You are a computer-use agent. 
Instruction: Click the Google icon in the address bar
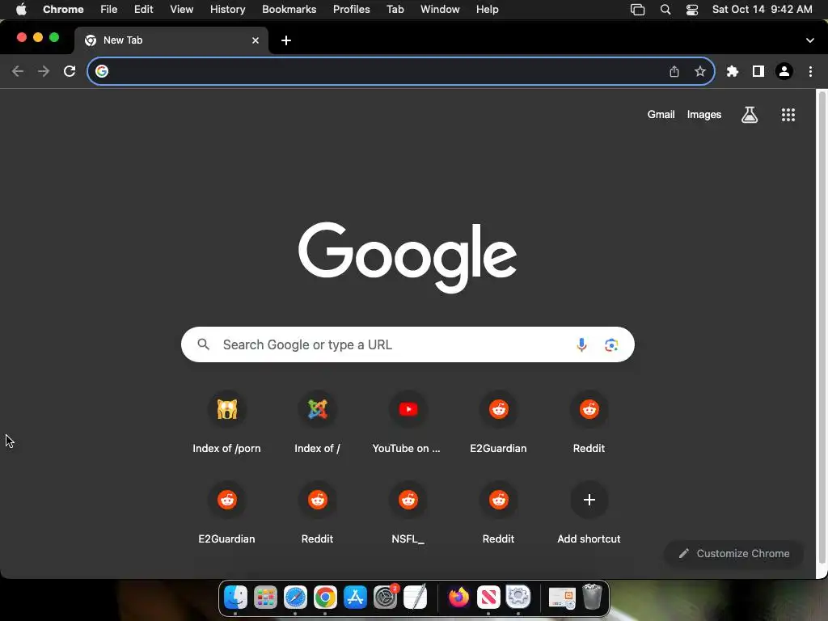point(102,71)
